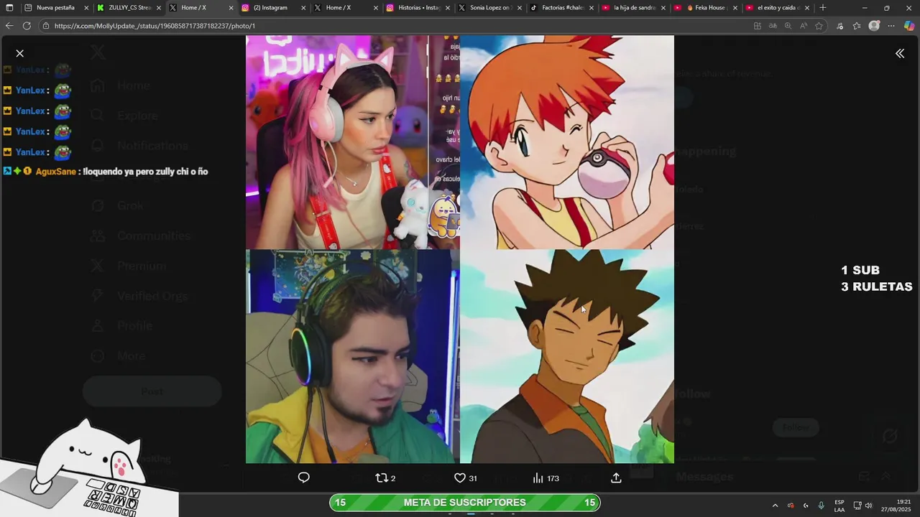920x517 pixels.
Task: Open the zoom magnifier icon in address bar
Action: pyautogui.click(x=788, y=26)
